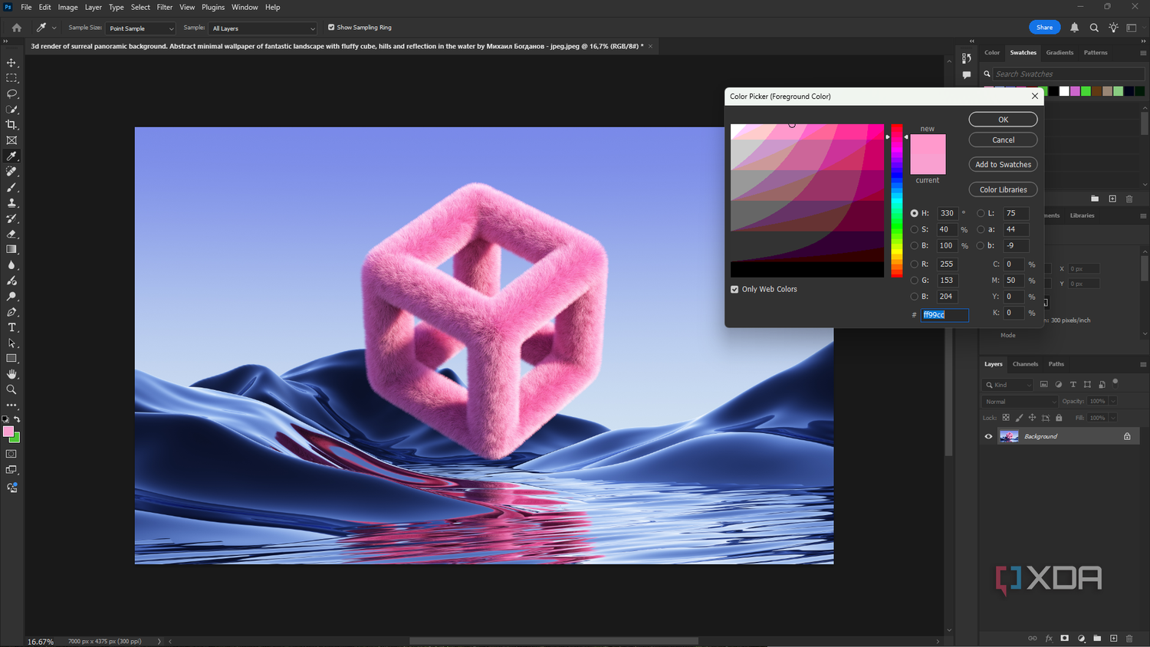Select the S saturation radio button
This screenshot has width=1150, height=647.
914,229
